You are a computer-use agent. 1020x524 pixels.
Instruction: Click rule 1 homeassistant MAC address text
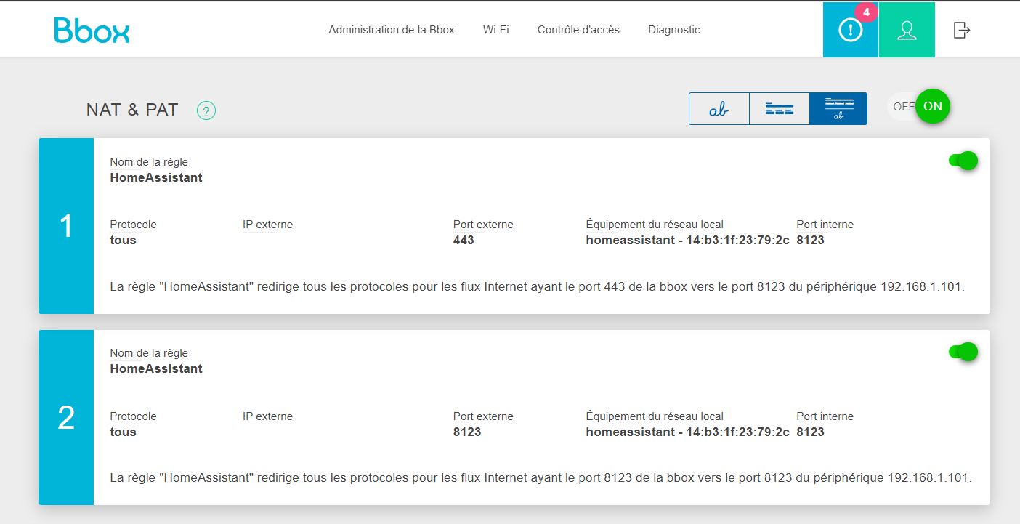(x=687, y=240)
